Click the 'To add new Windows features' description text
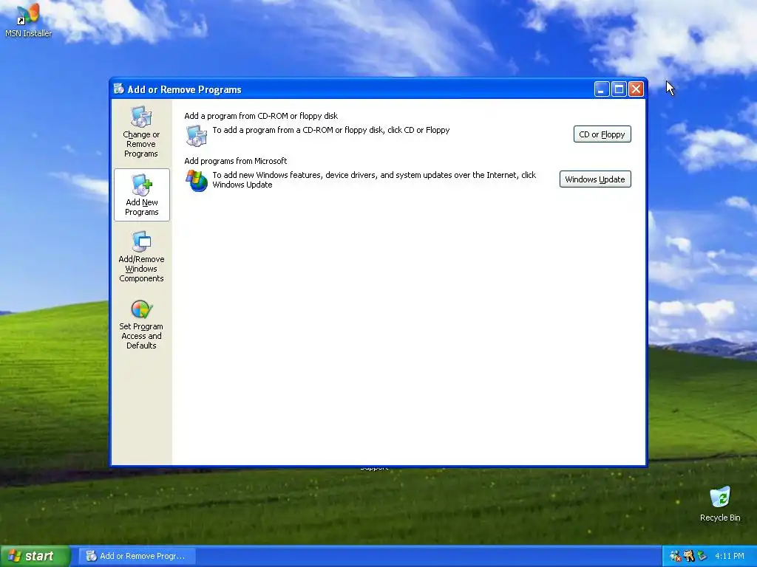 coord(374,179)
